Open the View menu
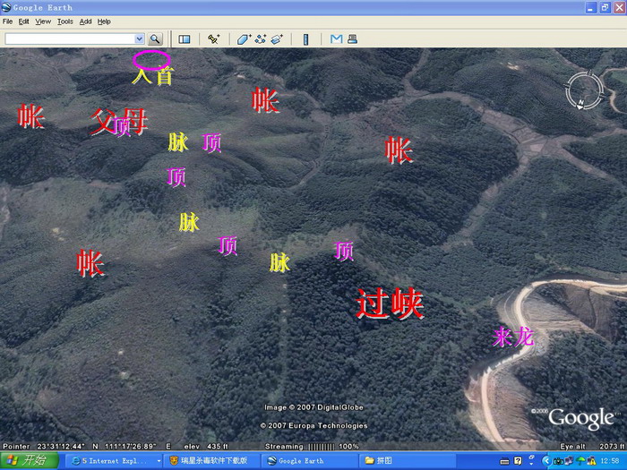This screenshot has height=470, width=627. (43, 21)
